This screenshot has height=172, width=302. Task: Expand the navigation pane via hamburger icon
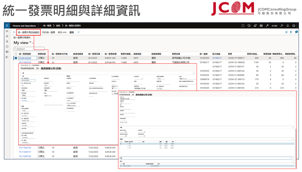[7, 31]
